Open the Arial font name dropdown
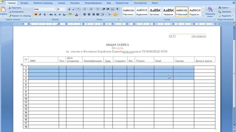236x132 pixels. click(x=55, y=9)
